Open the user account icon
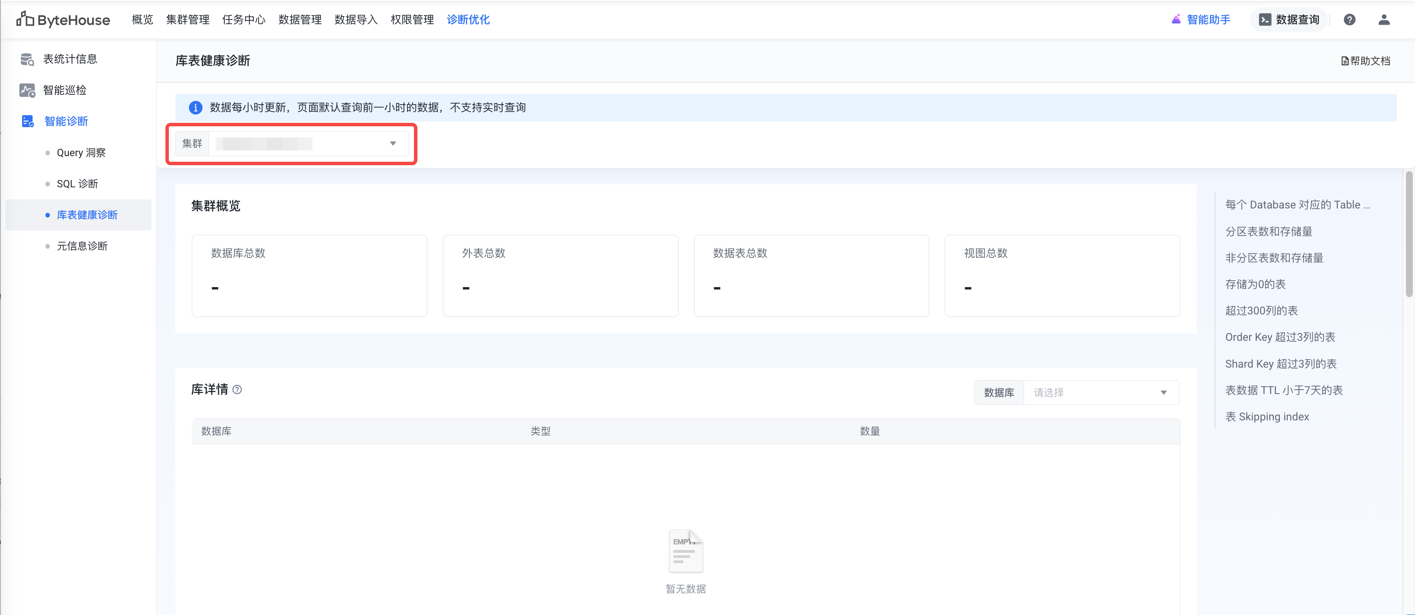The width and height of the screenshot is (1415, 615). [x=1384, y=20]
